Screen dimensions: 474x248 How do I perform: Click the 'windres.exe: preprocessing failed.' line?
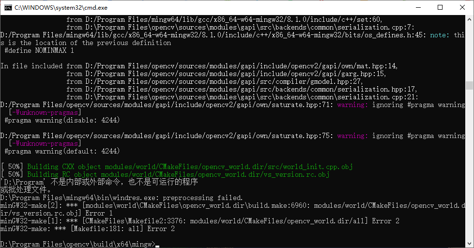coord(122,198)
